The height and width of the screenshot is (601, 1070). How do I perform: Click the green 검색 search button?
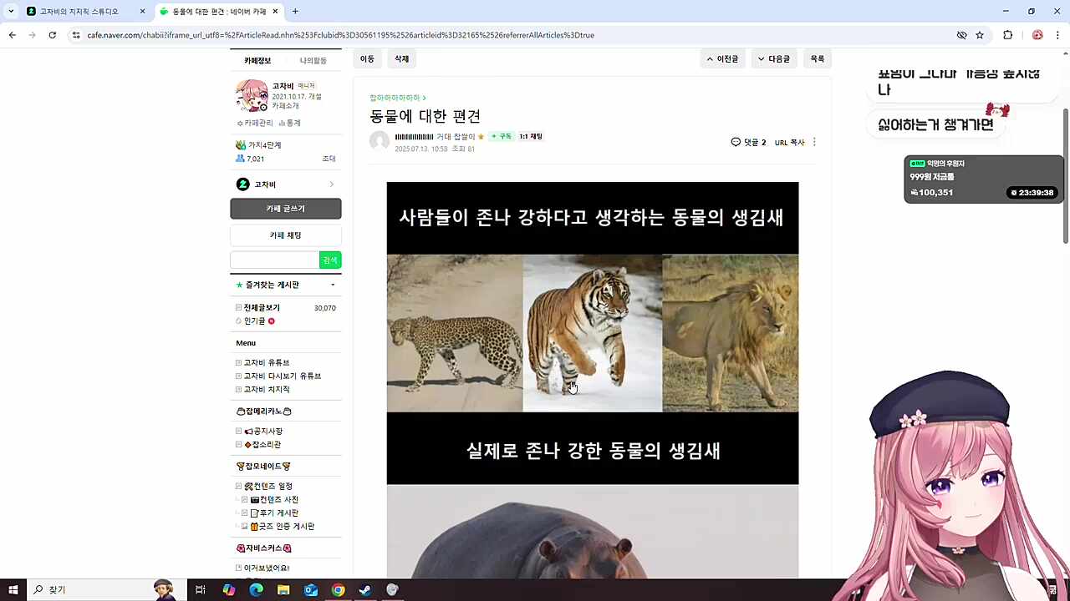point(330,260)
